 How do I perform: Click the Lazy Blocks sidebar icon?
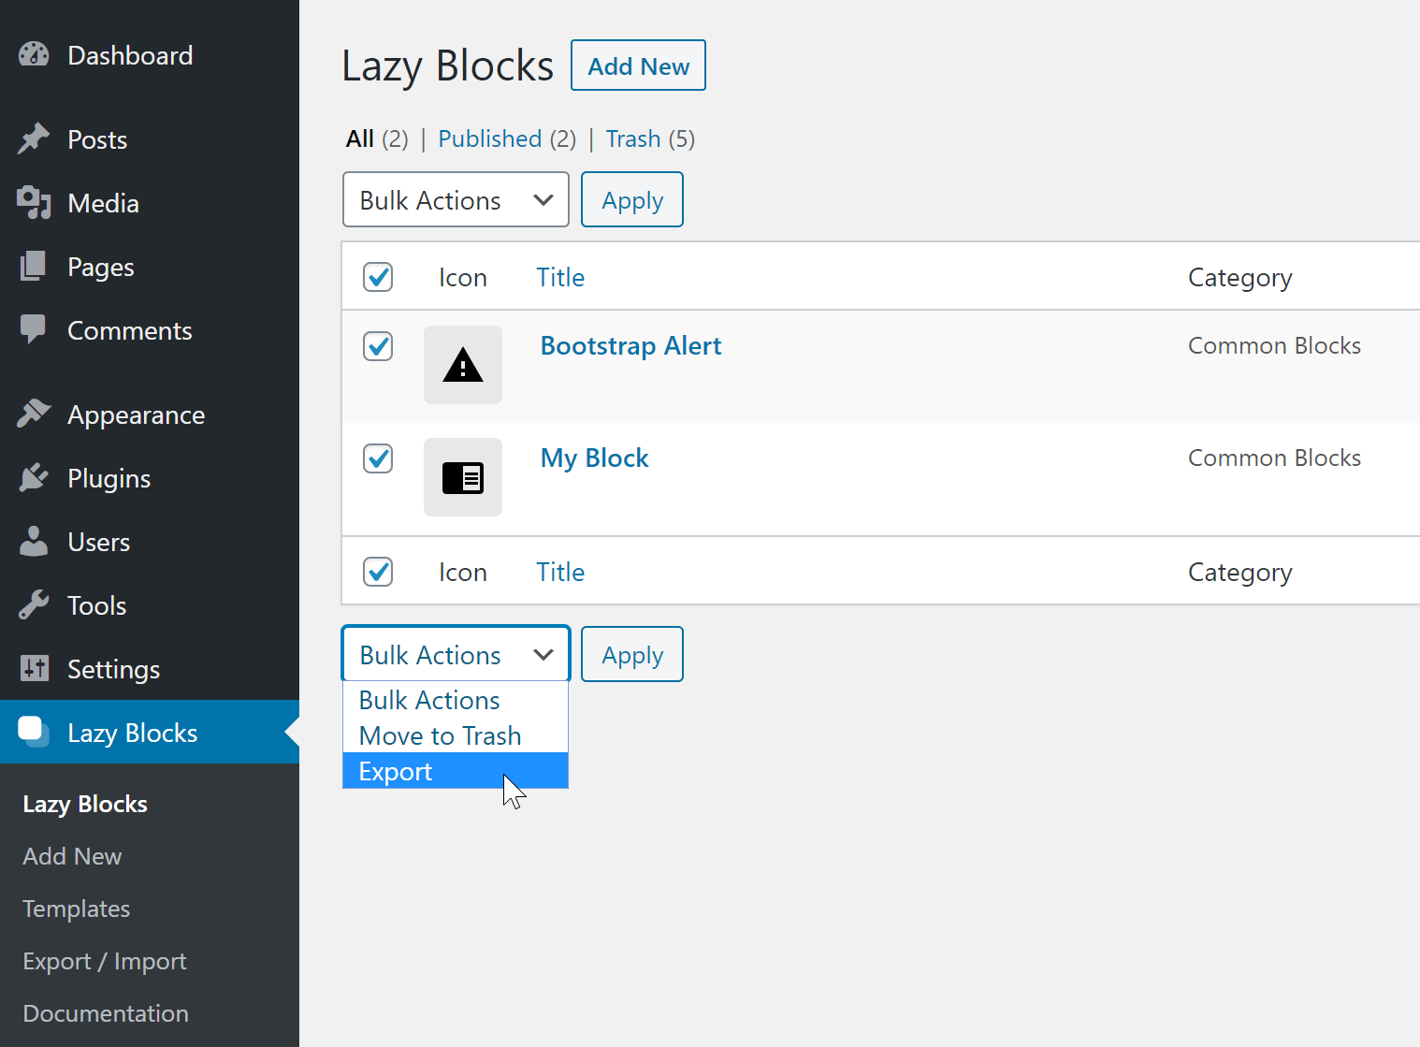(34, 732)
